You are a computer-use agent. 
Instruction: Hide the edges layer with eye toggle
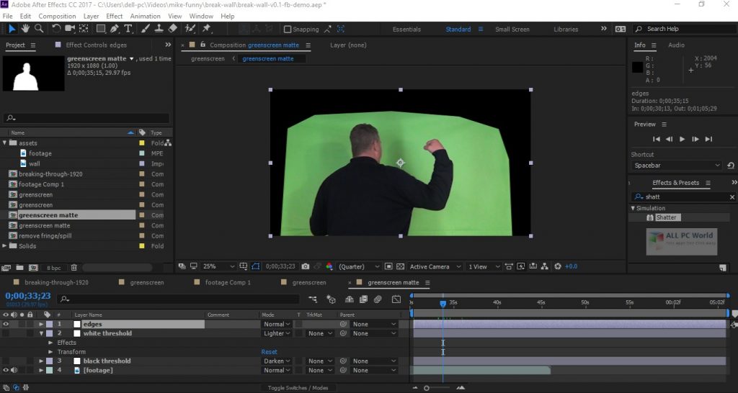6,325
